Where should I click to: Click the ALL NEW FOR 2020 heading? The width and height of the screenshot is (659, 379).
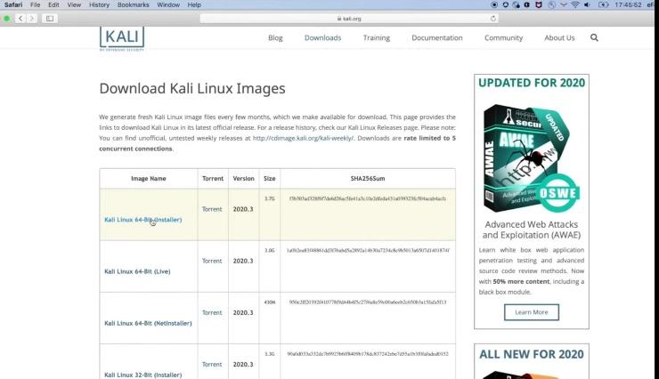click(532, 354)
